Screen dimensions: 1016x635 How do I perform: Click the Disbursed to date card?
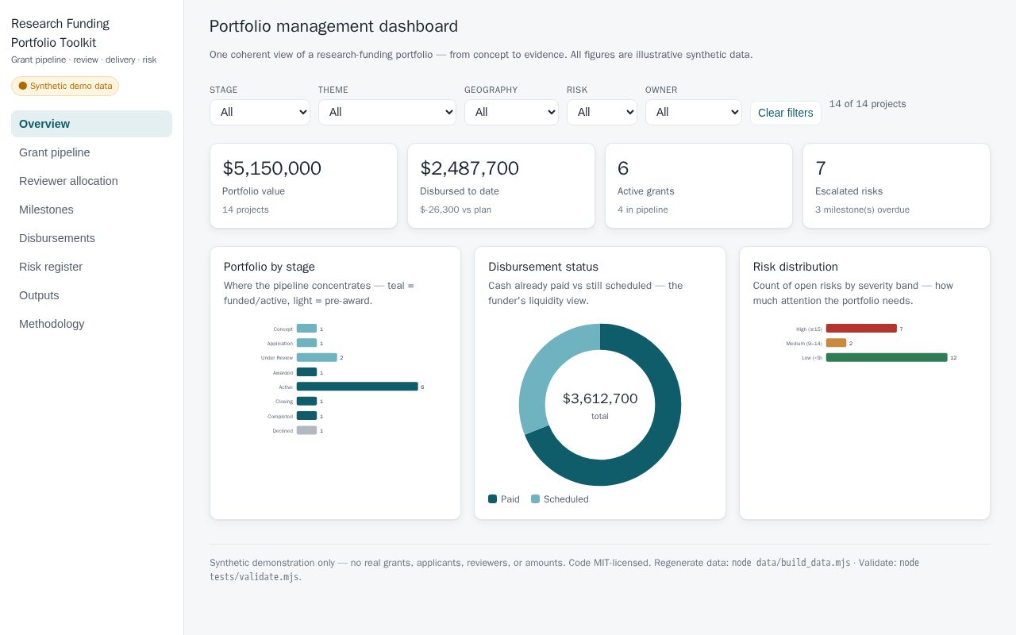501,186
